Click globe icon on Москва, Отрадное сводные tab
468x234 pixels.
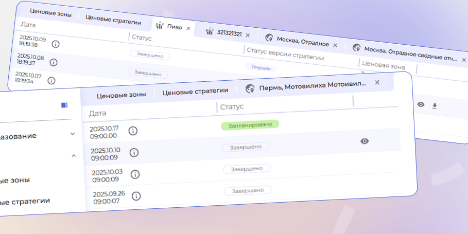(x=356, y=47)
